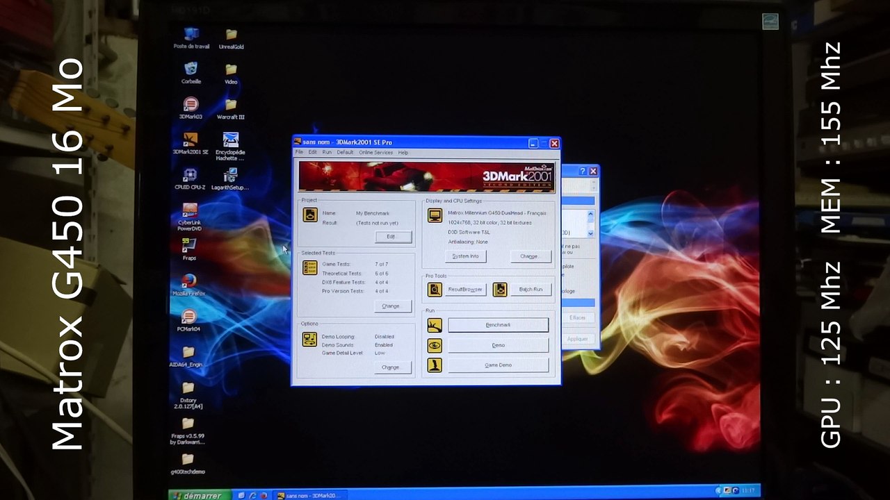Click Change under Options
This screenshot has width=890, height=500.
394,367
